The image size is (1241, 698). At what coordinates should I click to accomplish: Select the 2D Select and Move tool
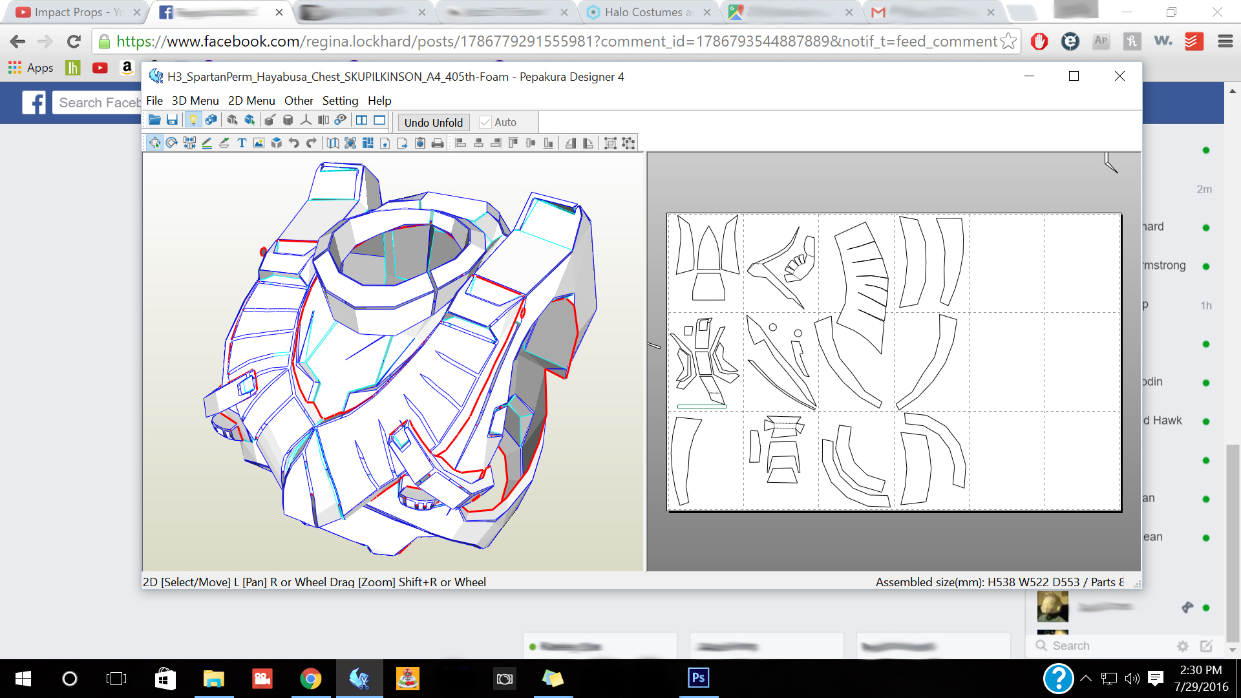[154, 143]
